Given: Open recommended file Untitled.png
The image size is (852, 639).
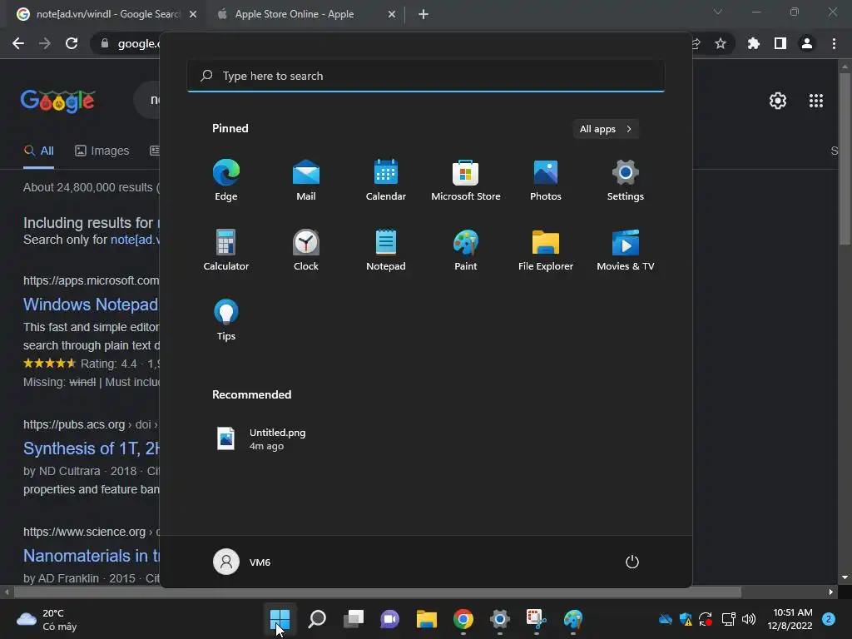Looking at the screenshot, I should [x=262, y=439].
